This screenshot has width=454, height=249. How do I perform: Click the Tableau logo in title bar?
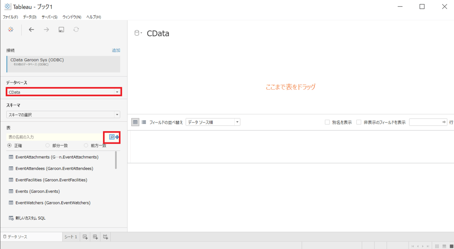pos(7,6)
